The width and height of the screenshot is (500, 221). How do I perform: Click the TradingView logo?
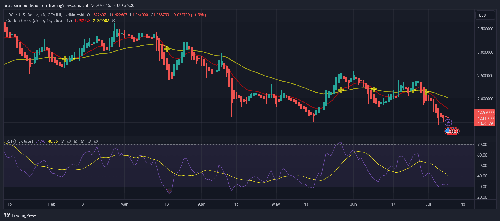[20, 215]
